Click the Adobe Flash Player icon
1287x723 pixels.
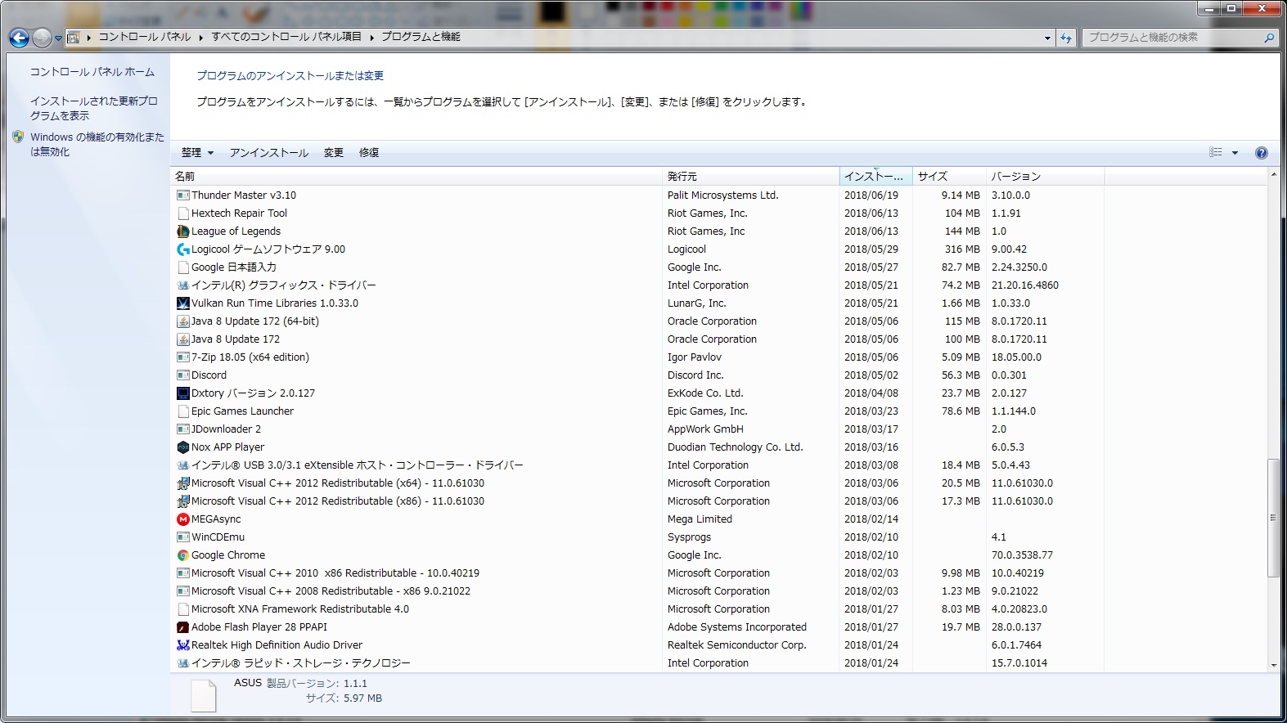(x=183, y=627)
